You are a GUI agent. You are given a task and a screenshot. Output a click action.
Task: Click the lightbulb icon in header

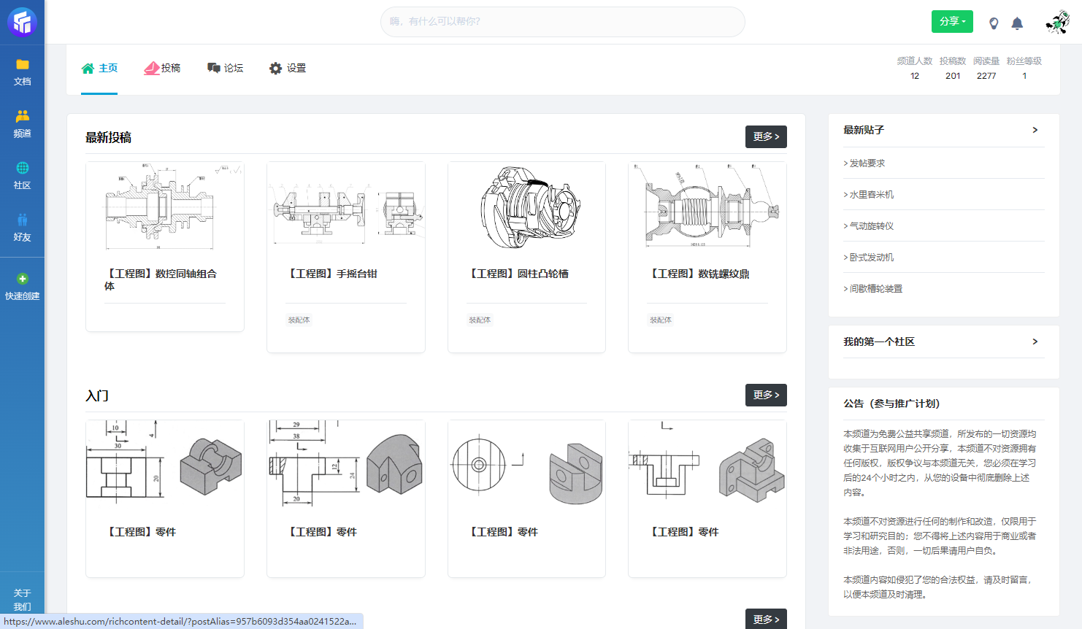pyautogui.click(x=994, y=23)
